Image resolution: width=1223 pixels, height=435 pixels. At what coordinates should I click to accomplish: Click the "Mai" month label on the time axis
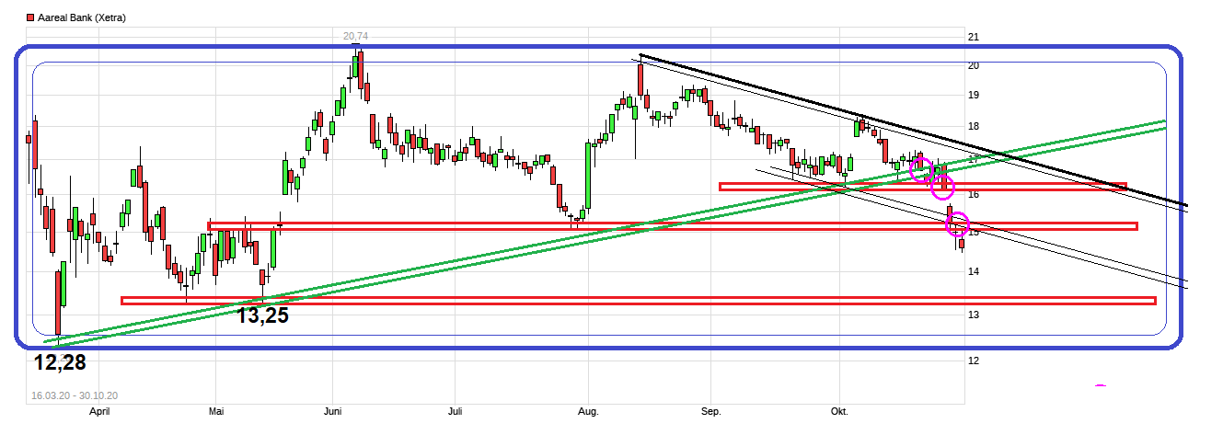(216, 412)
